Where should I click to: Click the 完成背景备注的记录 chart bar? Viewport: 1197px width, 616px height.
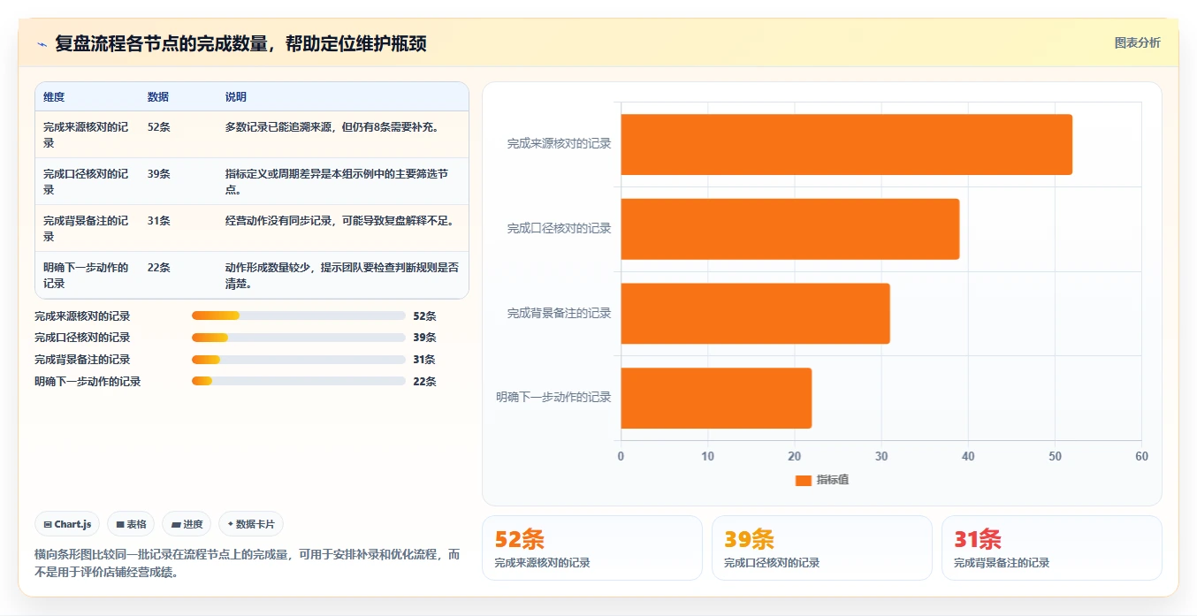point(755,314)
